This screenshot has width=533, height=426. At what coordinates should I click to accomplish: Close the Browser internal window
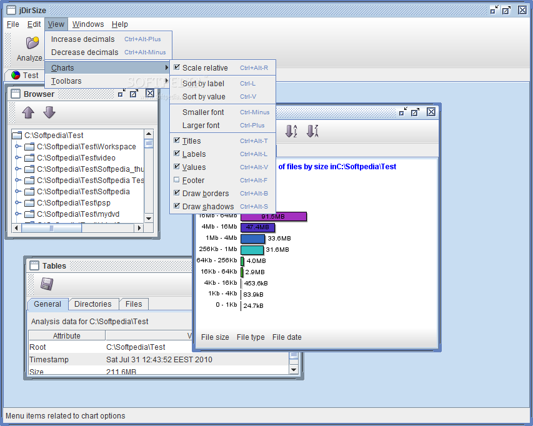point(149,93)
